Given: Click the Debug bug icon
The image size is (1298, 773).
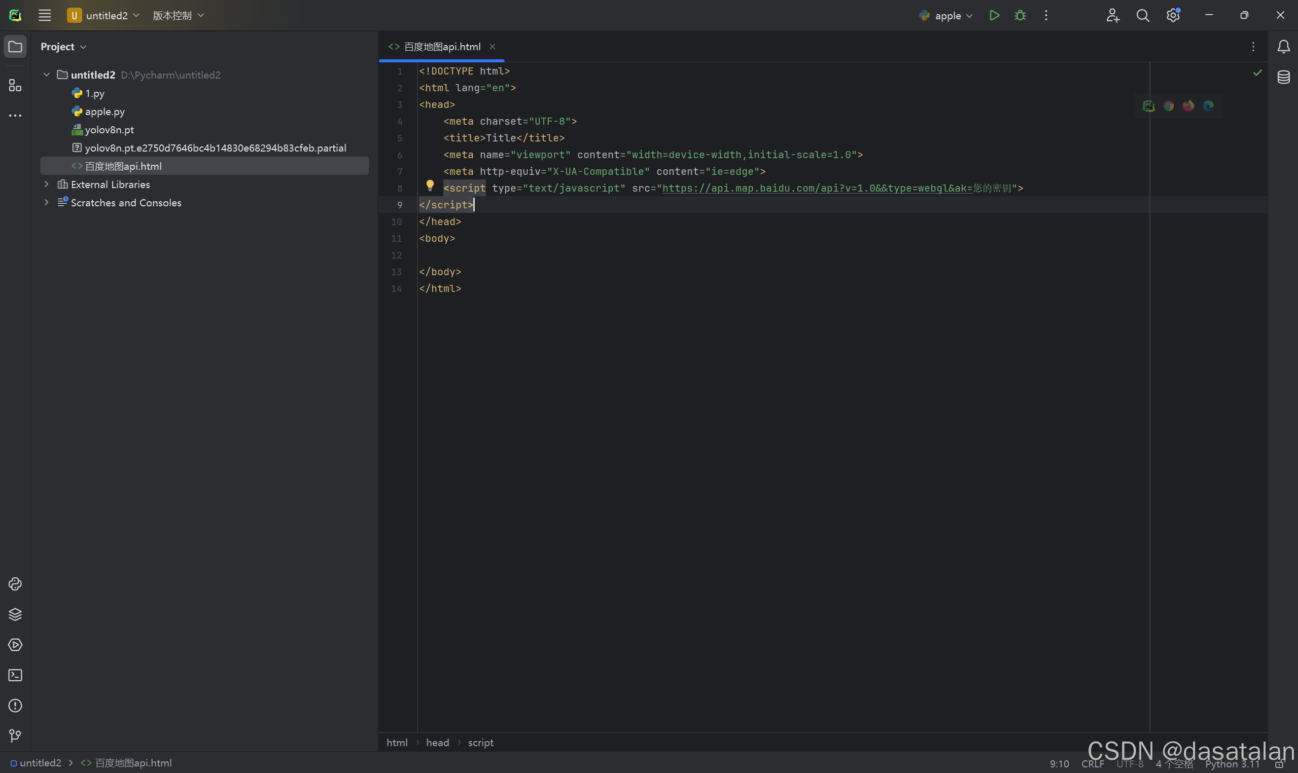Looking at the screenshot, I should coord(1020,16).
